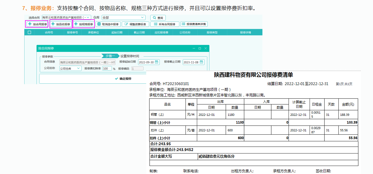Screen dimensions: 373x174
Task: Click the 承租方施工地址 address line
Action: 208,95
